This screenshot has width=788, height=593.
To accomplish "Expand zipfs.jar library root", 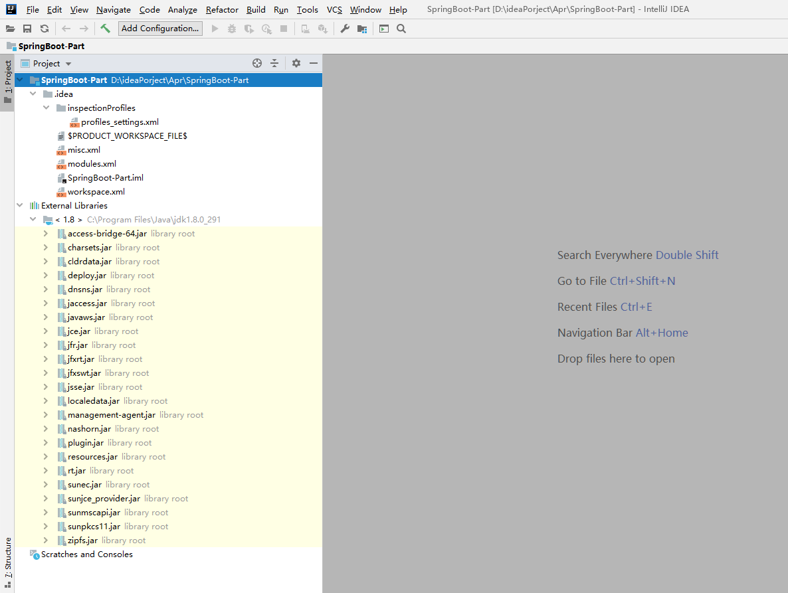I will pos(46,541).
